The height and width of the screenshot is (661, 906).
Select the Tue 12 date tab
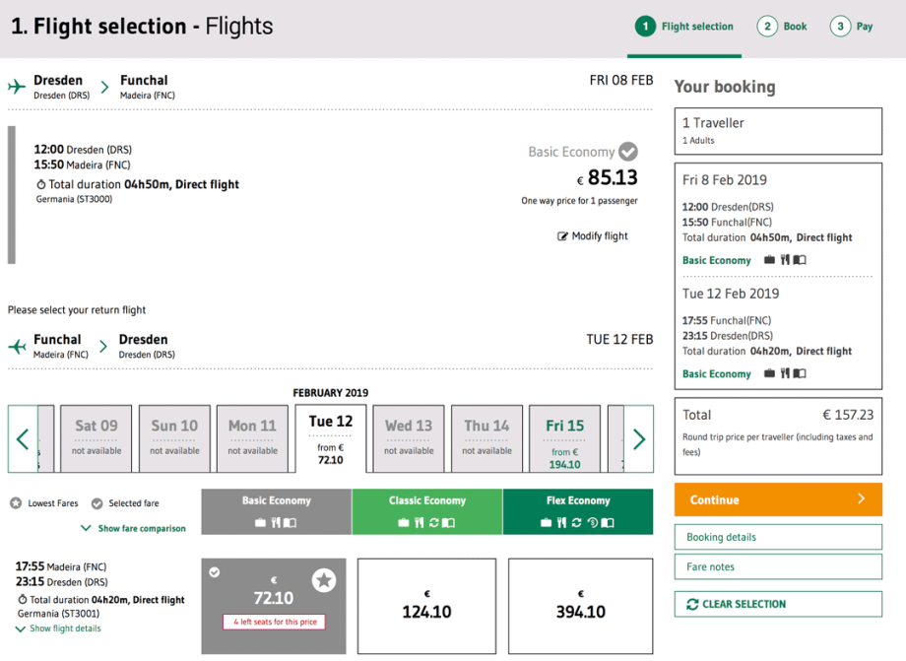tap(331, 438)
